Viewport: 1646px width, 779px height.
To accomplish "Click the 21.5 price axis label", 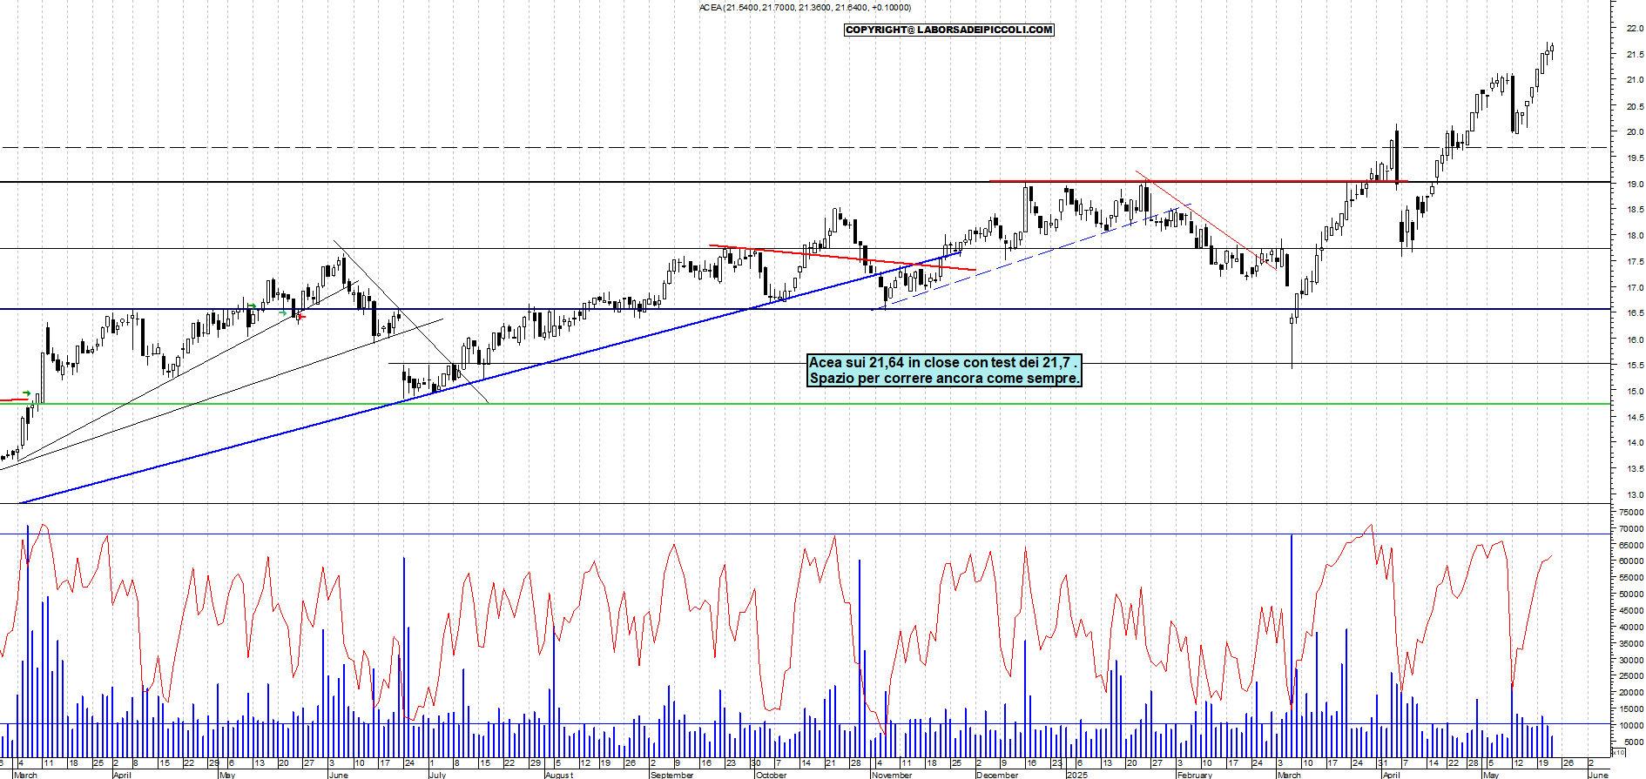I will [1635, 55].
